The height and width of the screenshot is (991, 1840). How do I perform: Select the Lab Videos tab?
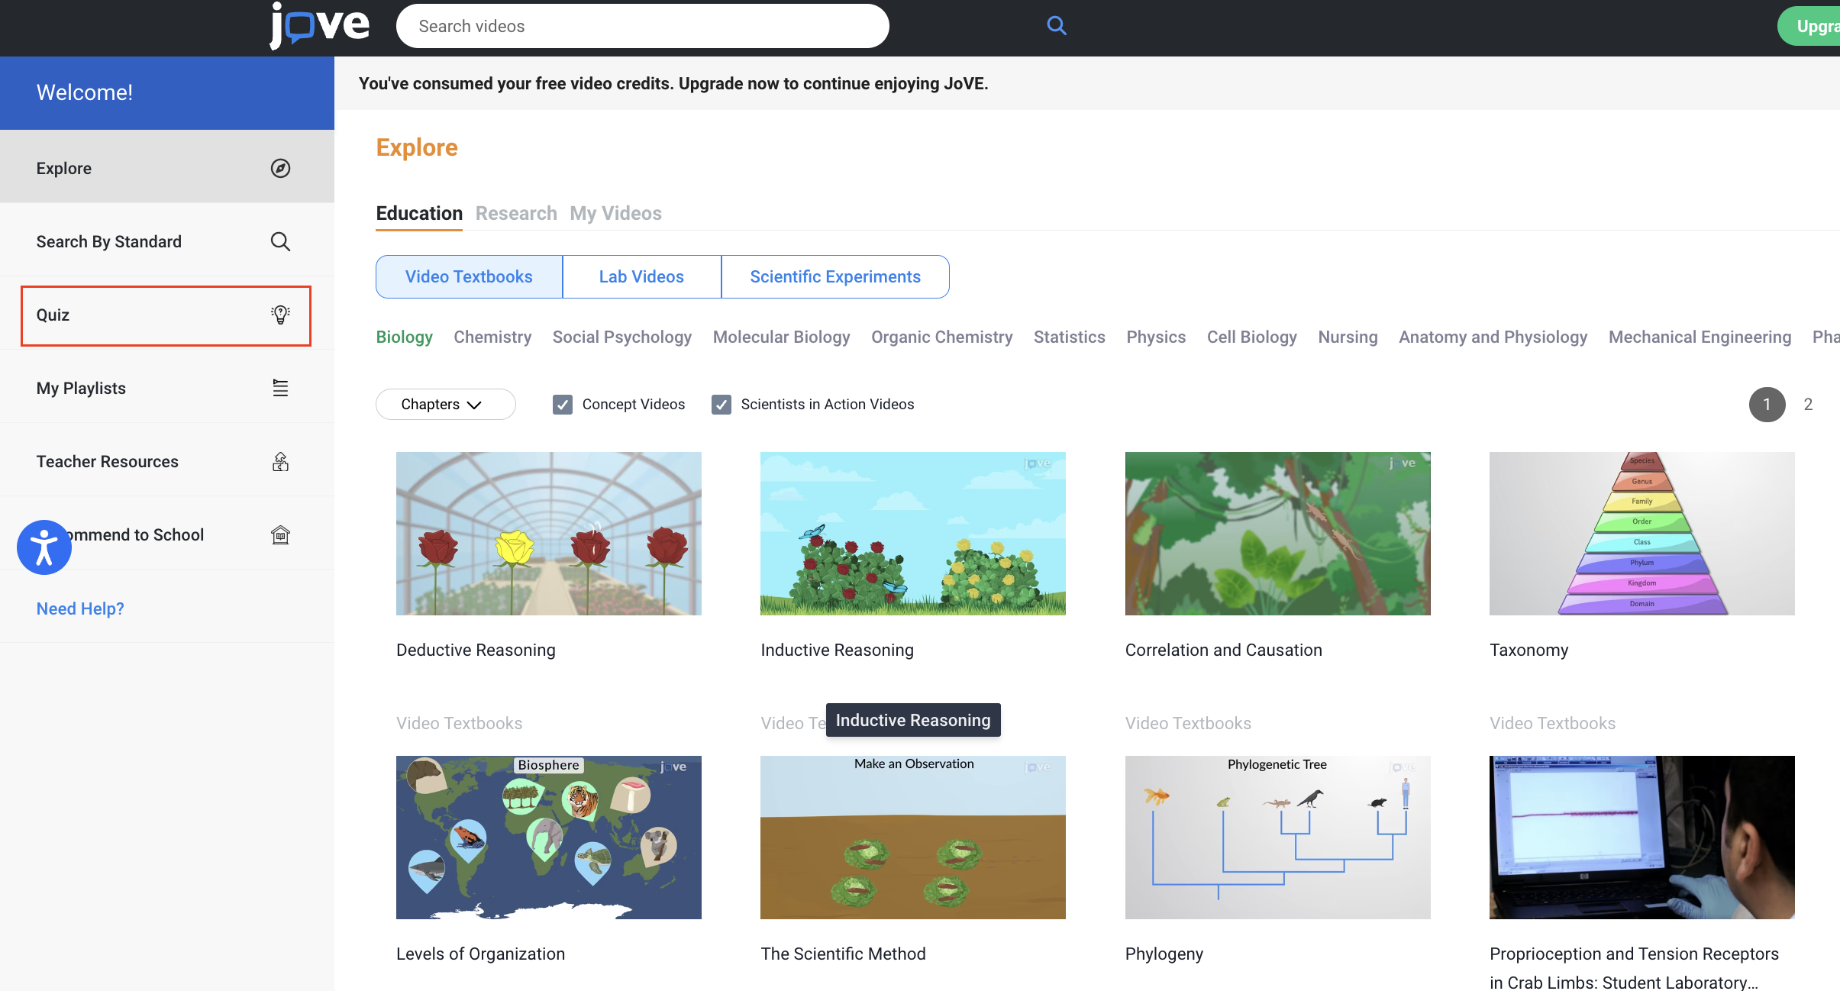(x=641, y=276)
